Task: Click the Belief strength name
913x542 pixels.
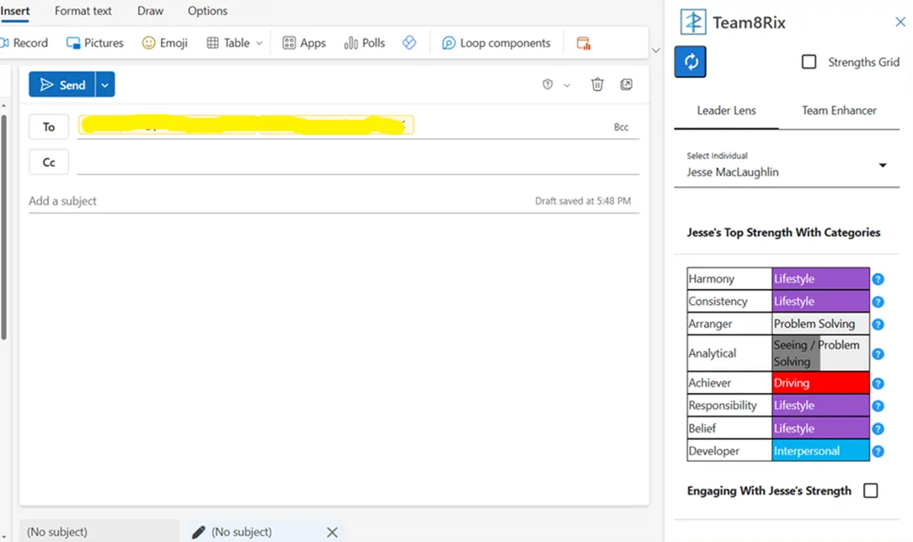Action: coord(702,428)
